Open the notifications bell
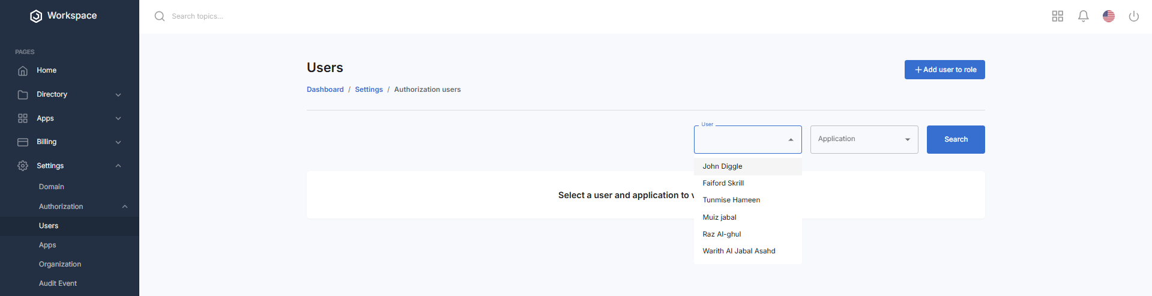This screenshot has height=296, width=1152. 1083,16
